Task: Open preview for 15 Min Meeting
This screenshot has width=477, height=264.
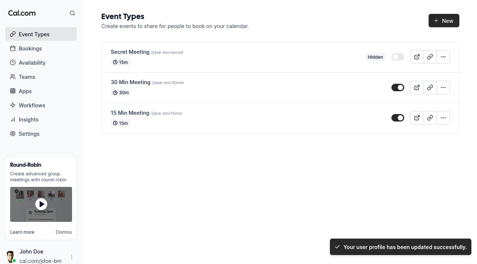Action: (x=417, y=118)
